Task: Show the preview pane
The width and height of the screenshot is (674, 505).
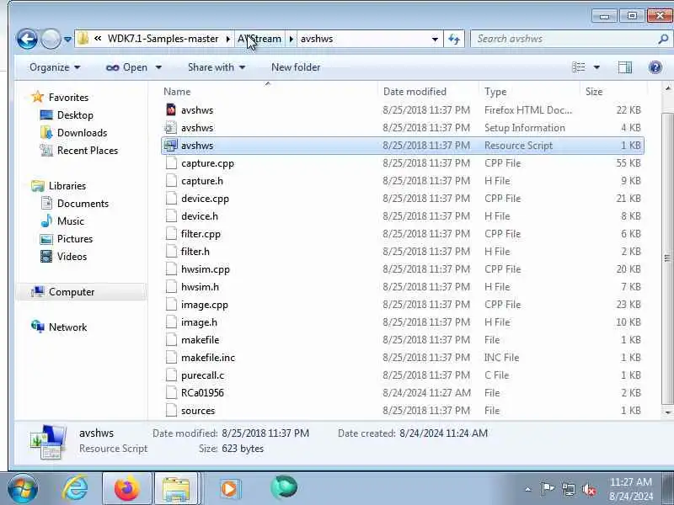Action: pos(624,67)
